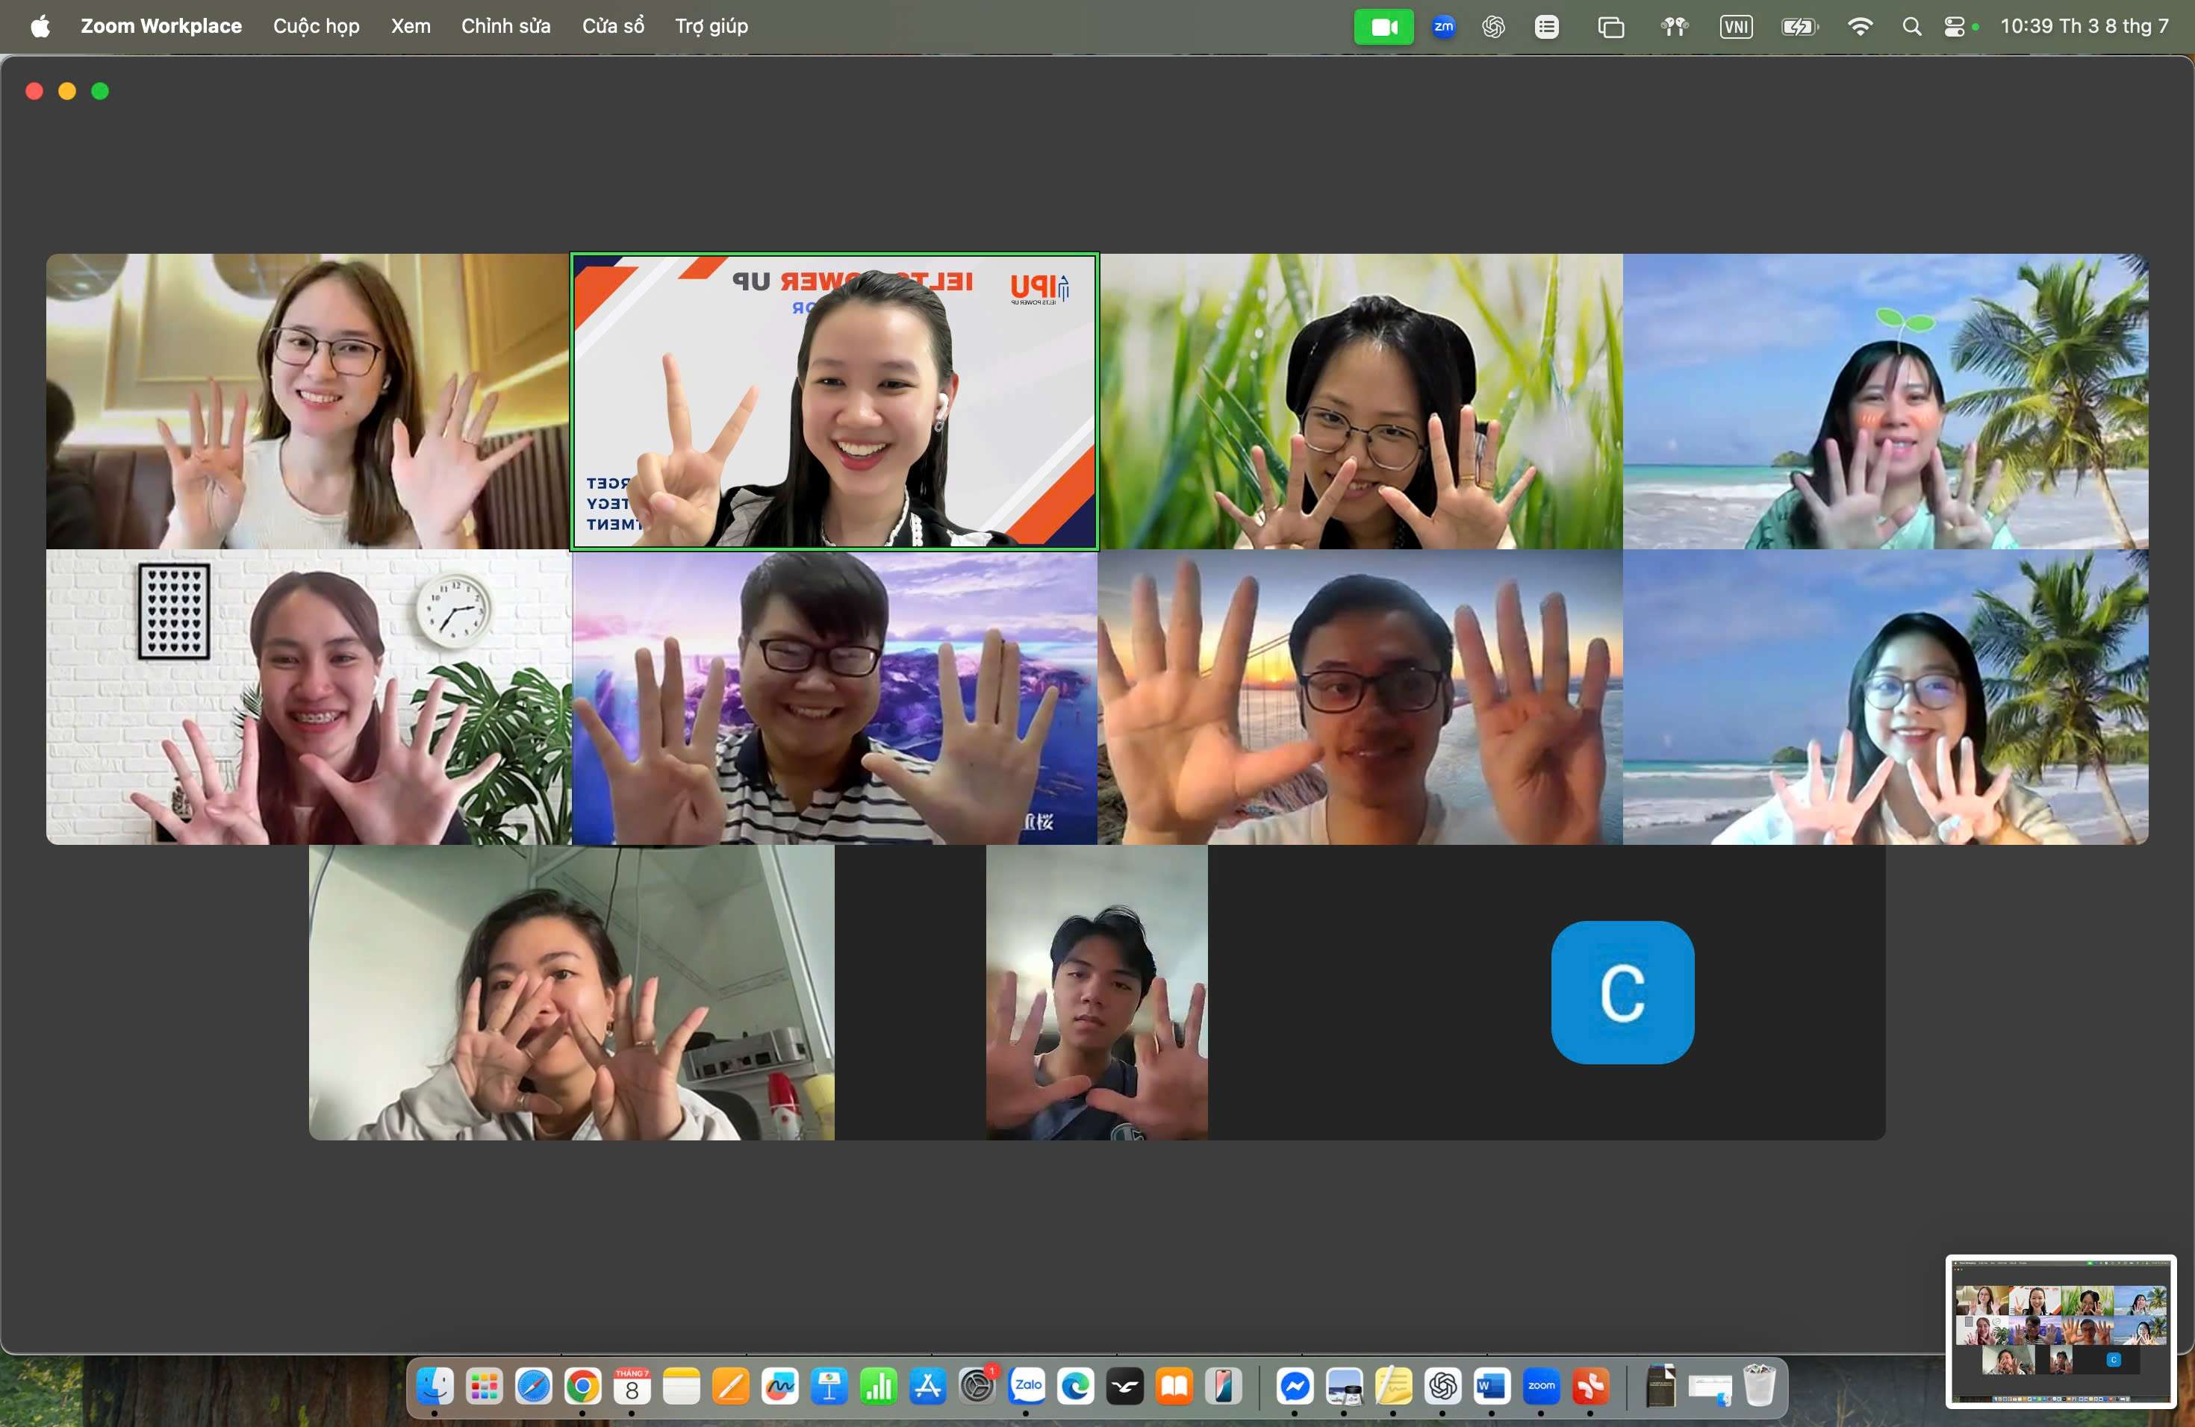
Task: Open the Cửa sổ menu
Action: [612, 26]
